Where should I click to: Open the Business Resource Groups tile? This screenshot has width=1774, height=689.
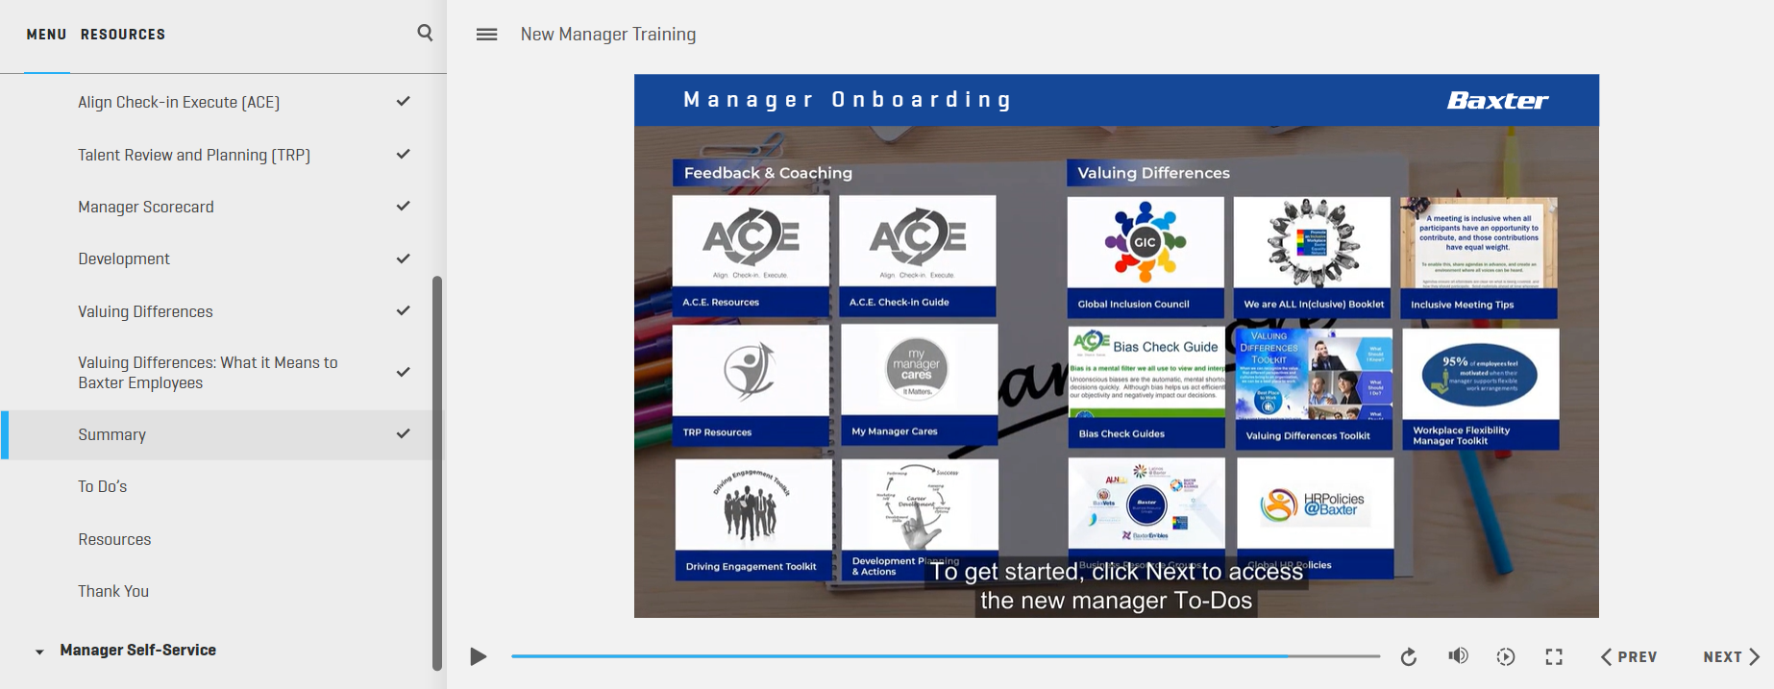(1146, 518)
